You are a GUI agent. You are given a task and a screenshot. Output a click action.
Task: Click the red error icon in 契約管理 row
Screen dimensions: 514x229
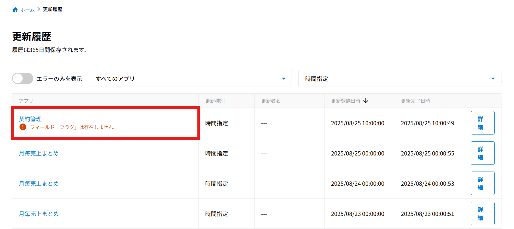(x=23, y=127)
